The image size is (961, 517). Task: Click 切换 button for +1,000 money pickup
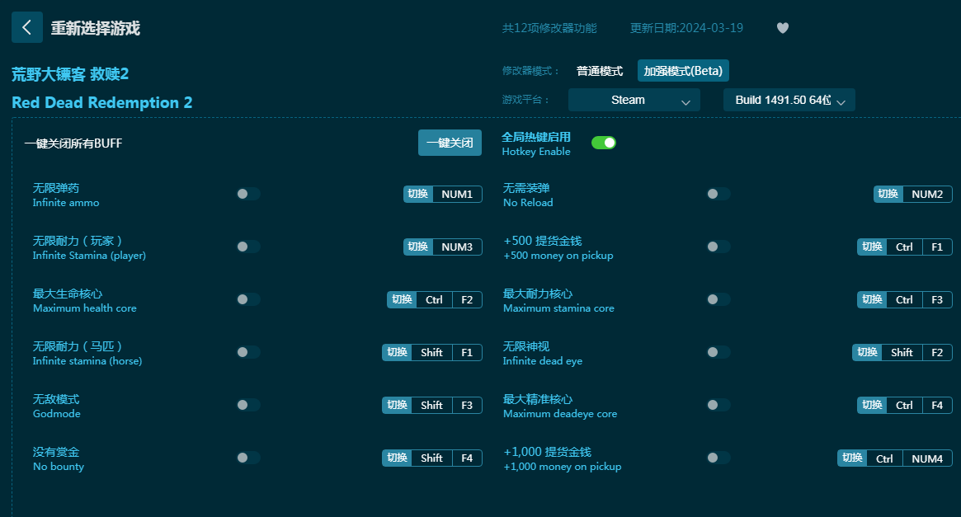[852, 458]
